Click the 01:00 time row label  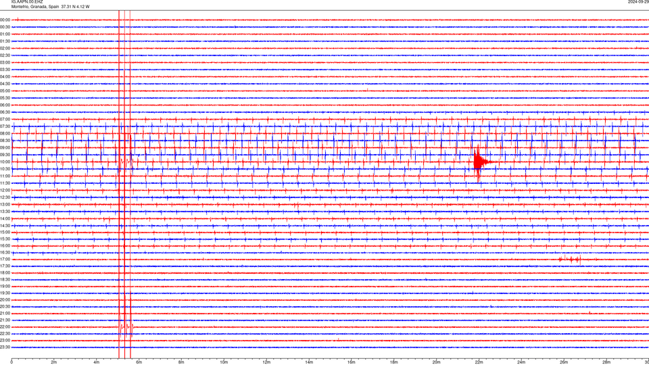point(5,34)
